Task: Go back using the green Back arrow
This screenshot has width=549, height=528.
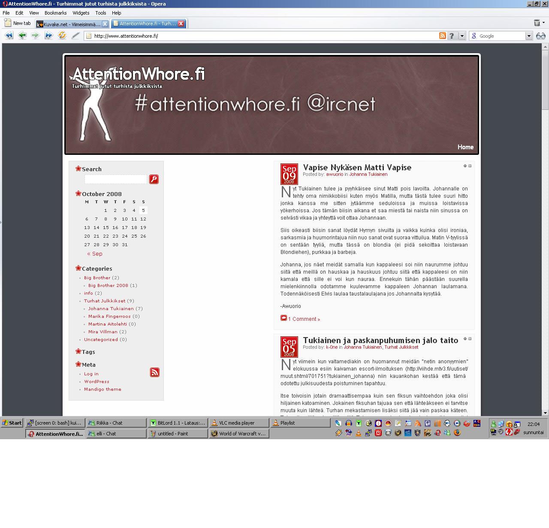Action: 22,36
